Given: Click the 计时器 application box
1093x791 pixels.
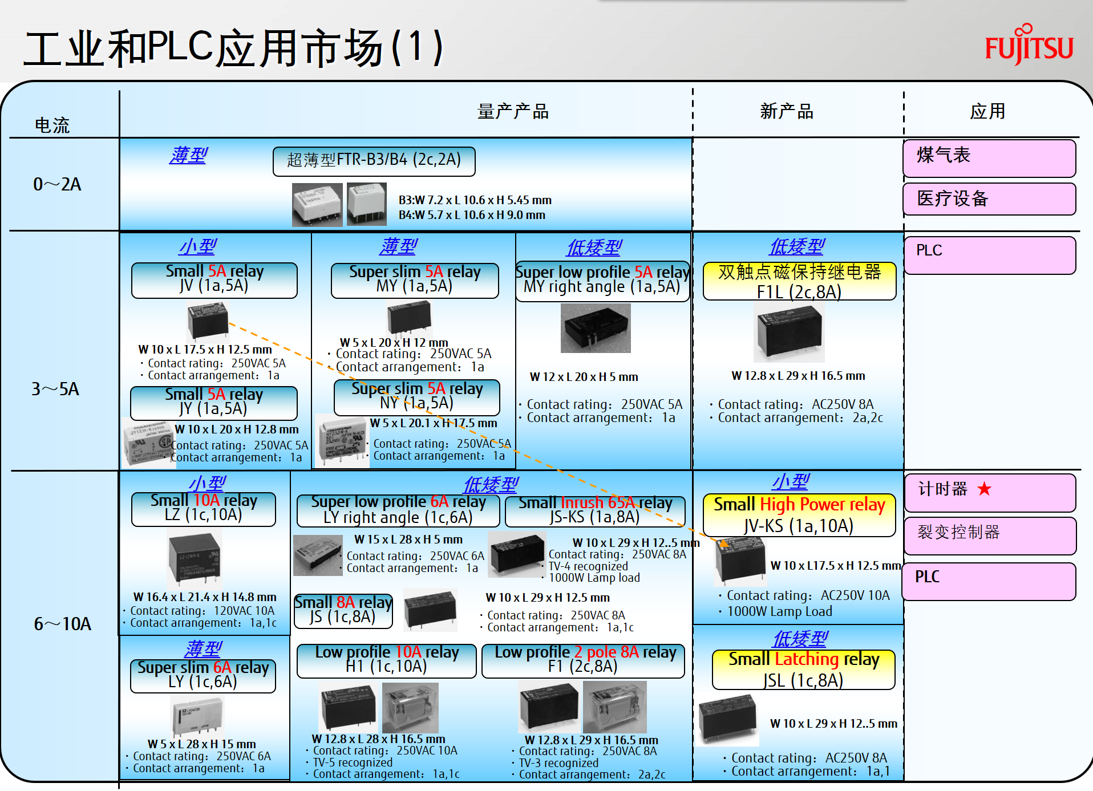Looking at the screenshot, I should [990, 492].
